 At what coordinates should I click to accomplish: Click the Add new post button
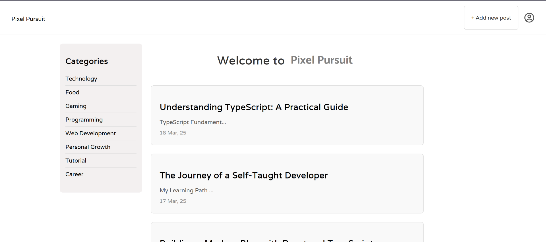(x=491, y=18)
